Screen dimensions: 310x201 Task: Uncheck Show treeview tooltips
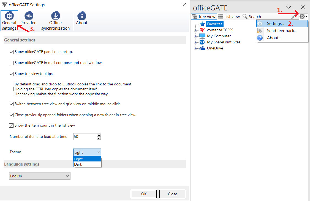11,74
